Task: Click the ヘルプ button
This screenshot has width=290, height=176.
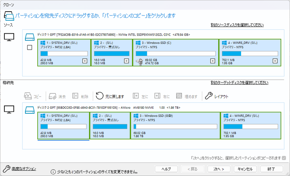Action: point(166,169)
